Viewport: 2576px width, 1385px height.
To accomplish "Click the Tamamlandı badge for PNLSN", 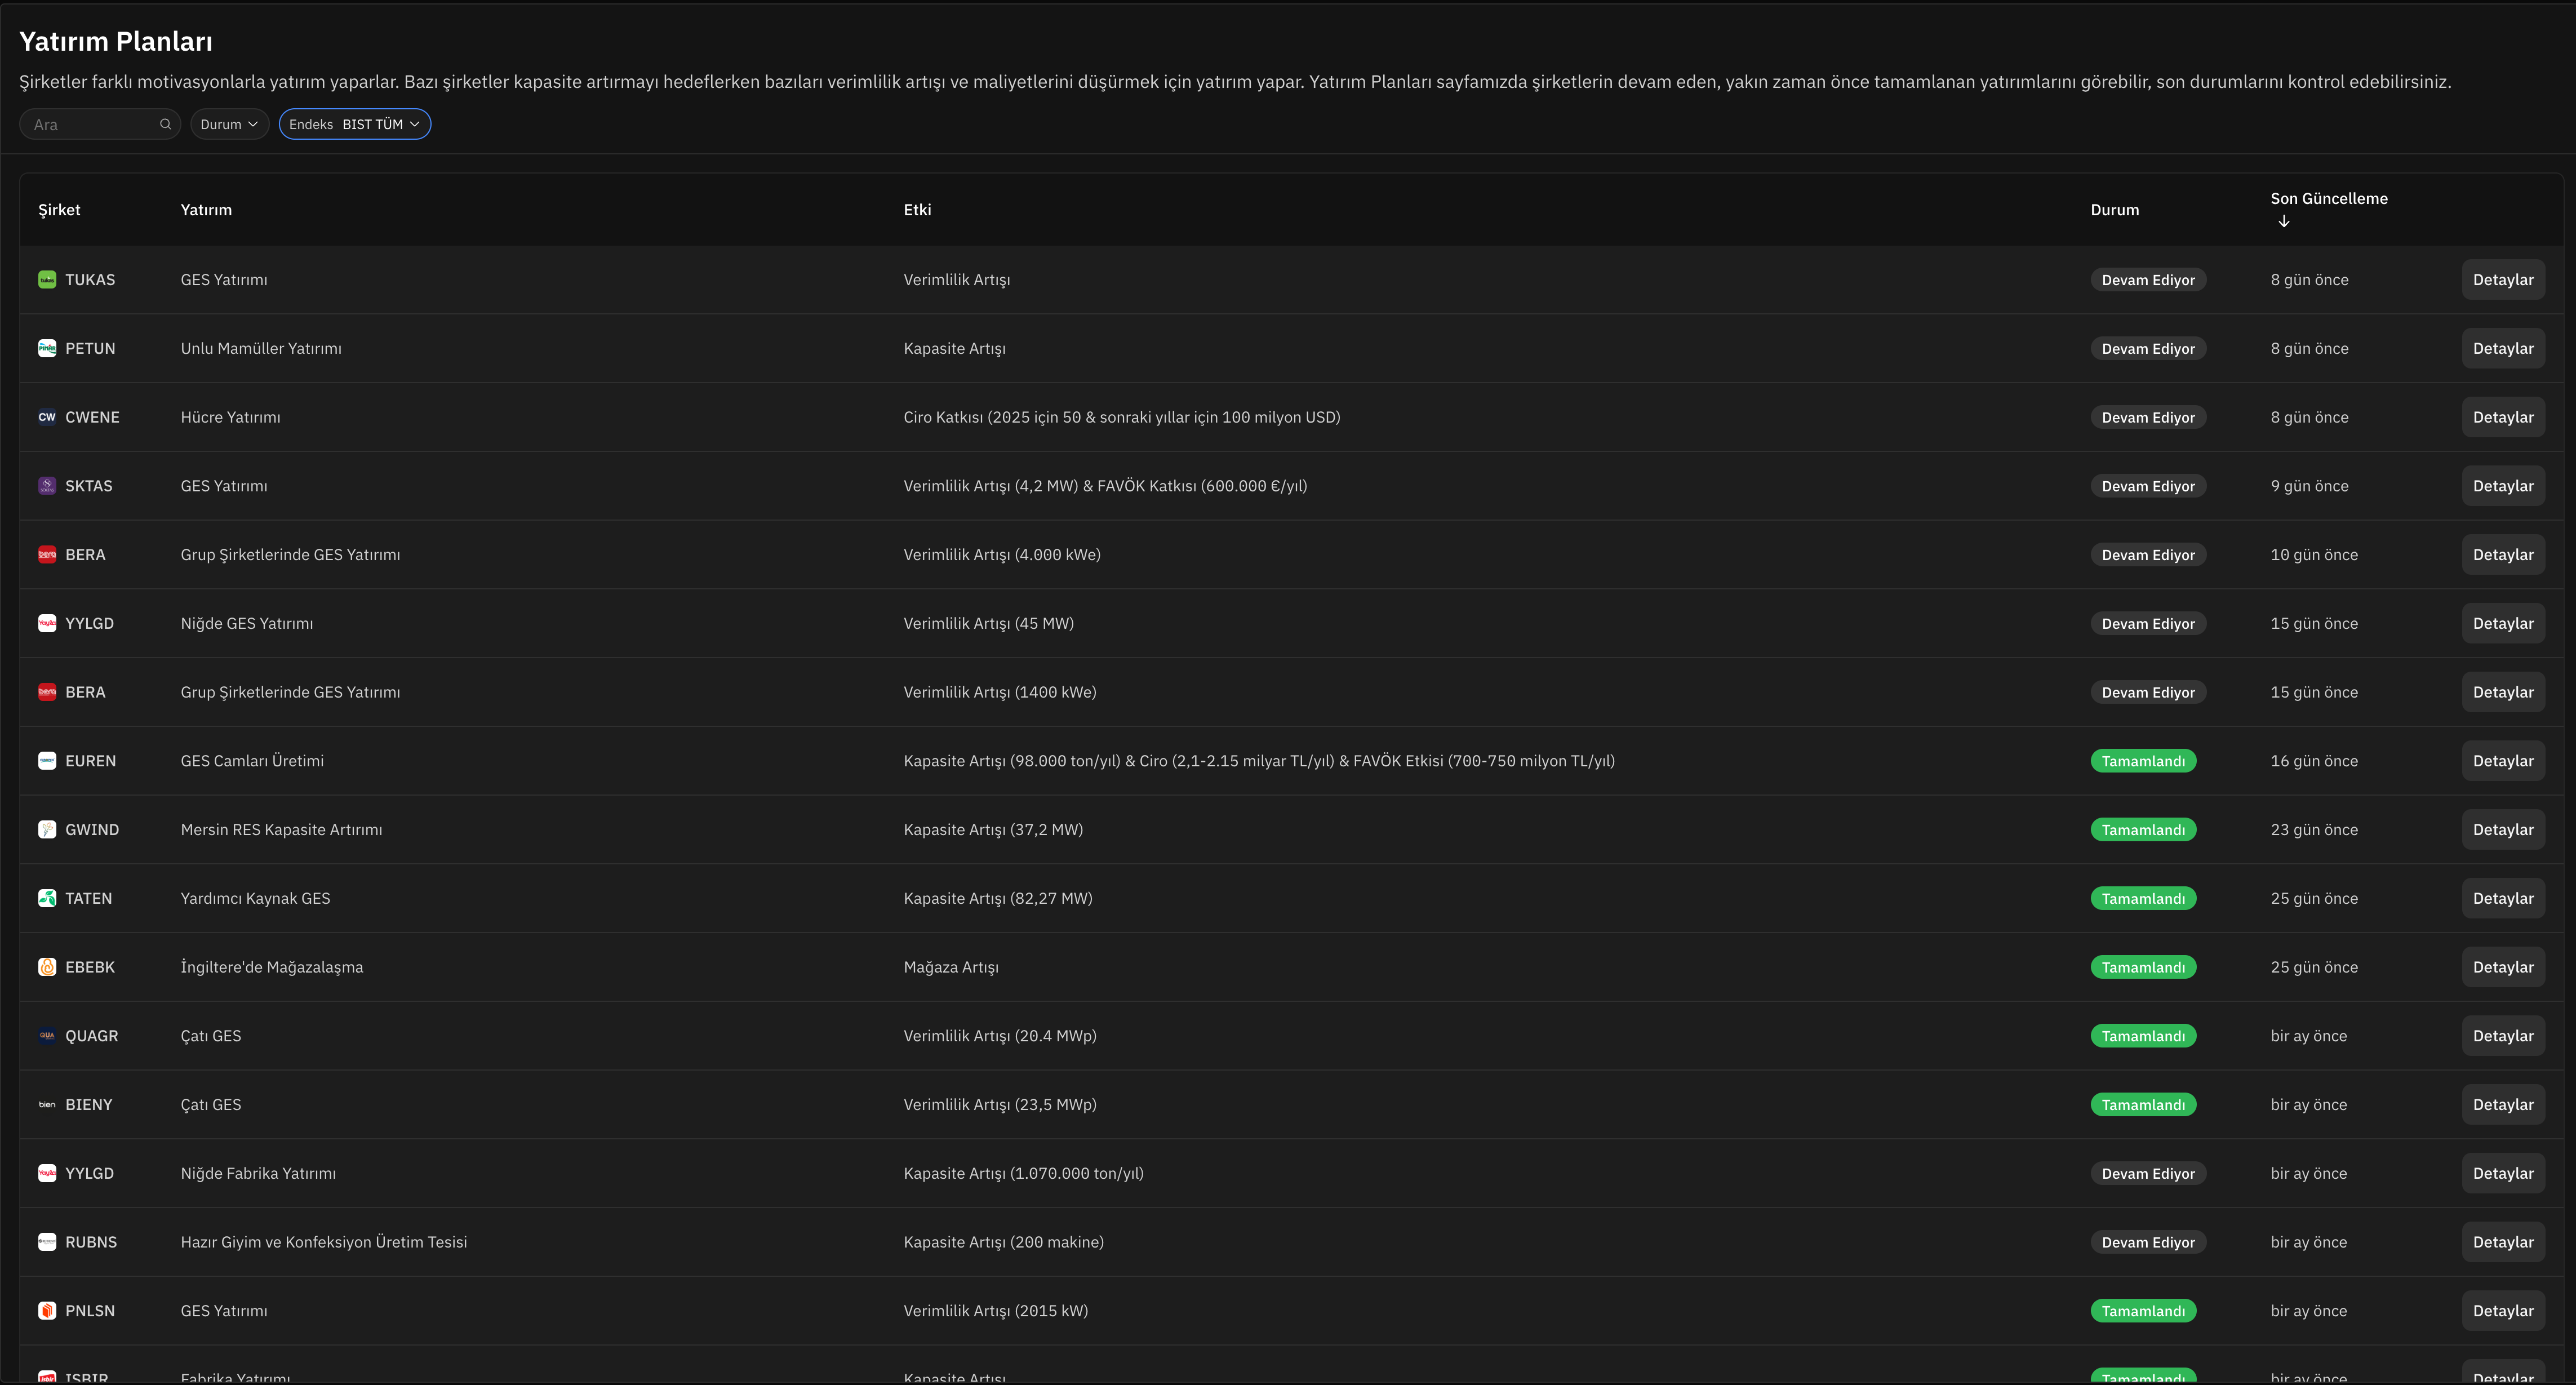I will (x=2143, y=1311).
